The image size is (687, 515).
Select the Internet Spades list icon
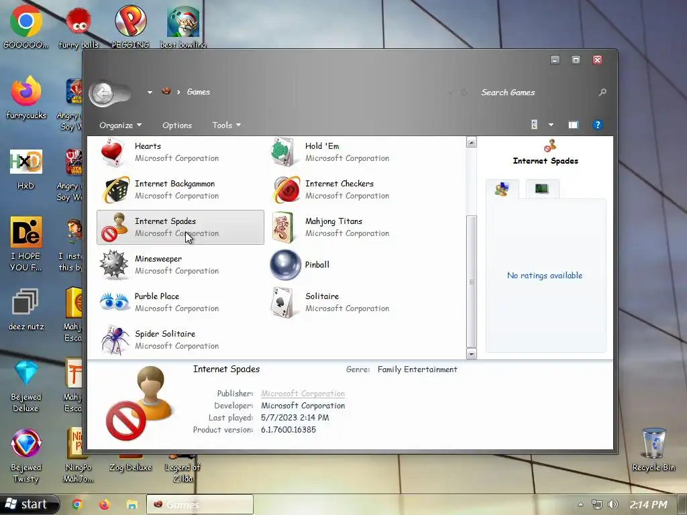click(114, 227)
